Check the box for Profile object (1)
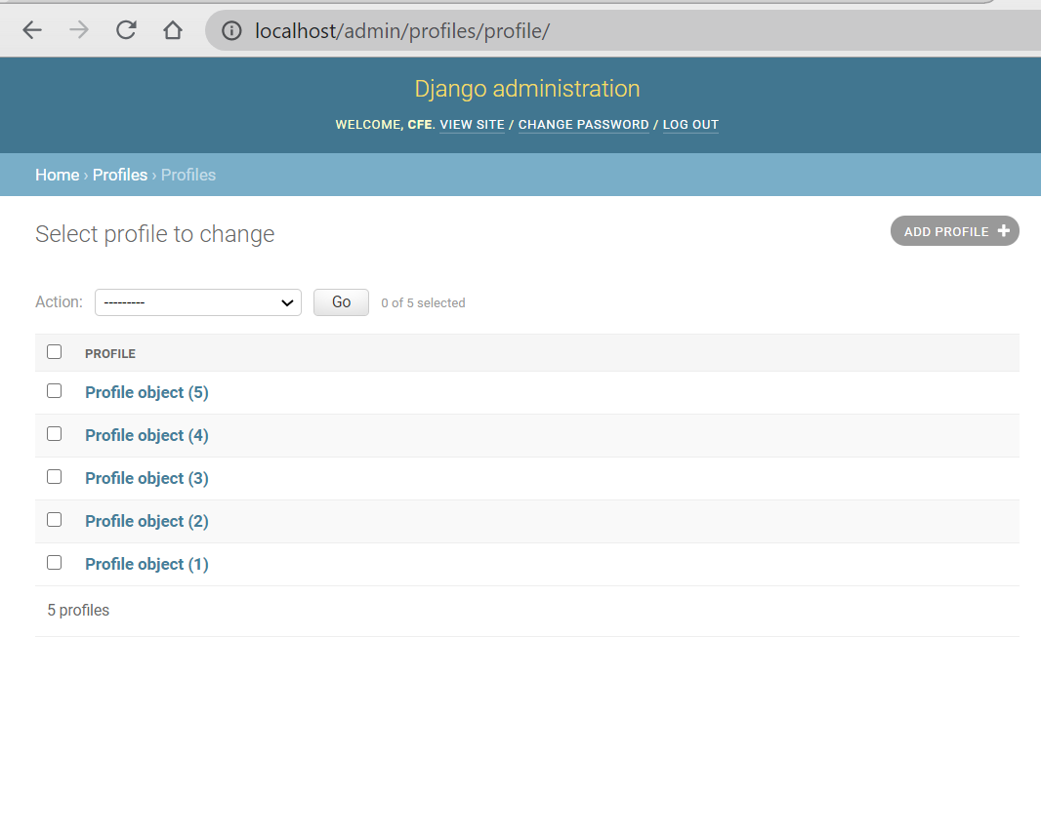Image resolution: width=1041 pixels, height=838 pixels. 55,563
